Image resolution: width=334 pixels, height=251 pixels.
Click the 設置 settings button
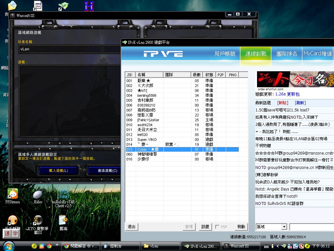click(205, 227)
